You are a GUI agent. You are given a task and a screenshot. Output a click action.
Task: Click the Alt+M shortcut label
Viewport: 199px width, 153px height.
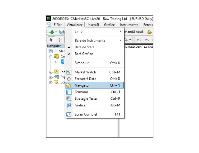(x=115, y=105)
